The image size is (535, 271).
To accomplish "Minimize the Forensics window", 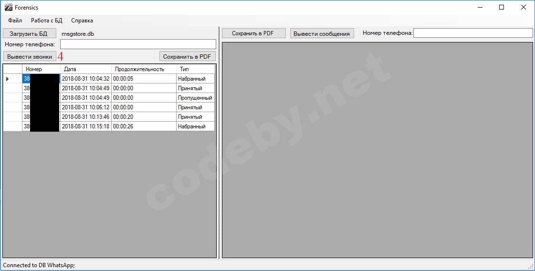I will (x=480, y=7).
